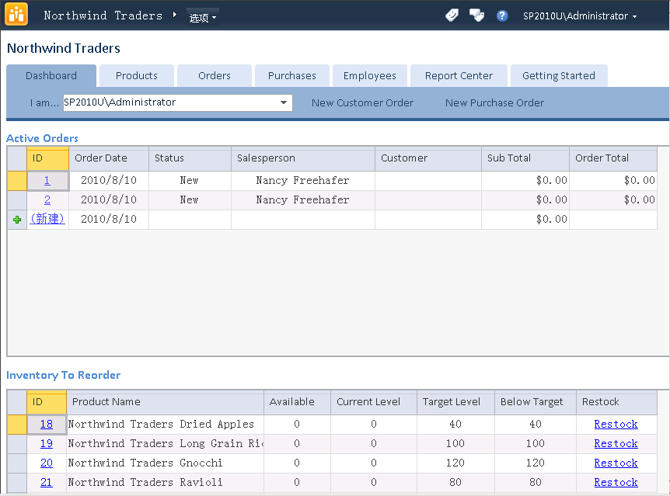Open the Orders tab
The width and height of the screenshot is (670, 496).
[x=215, y=75]
